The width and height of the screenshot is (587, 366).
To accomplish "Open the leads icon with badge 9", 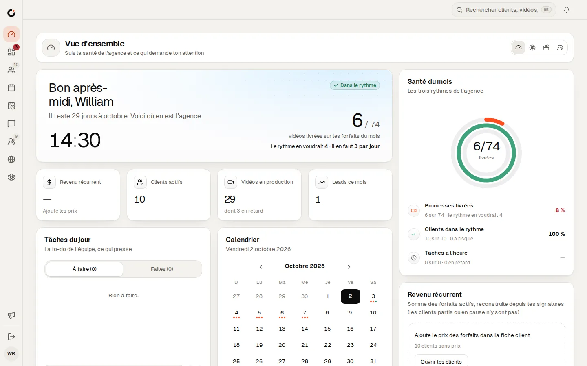I will pyautogui.click(x=11, y=142).
